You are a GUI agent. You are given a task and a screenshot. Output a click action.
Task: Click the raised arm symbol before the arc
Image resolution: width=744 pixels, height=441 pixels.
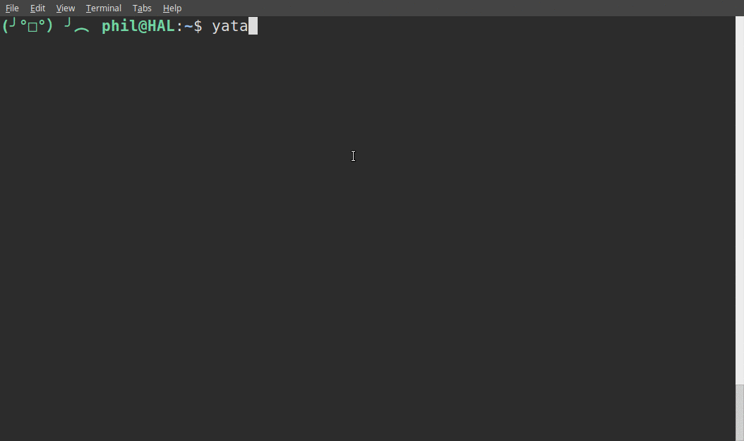[x=67, y=22]
